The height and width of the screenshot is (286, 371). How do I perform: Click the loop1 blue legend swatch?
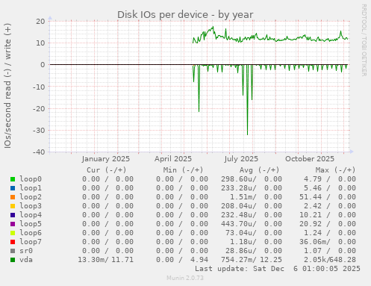click(x=13, y=188)
